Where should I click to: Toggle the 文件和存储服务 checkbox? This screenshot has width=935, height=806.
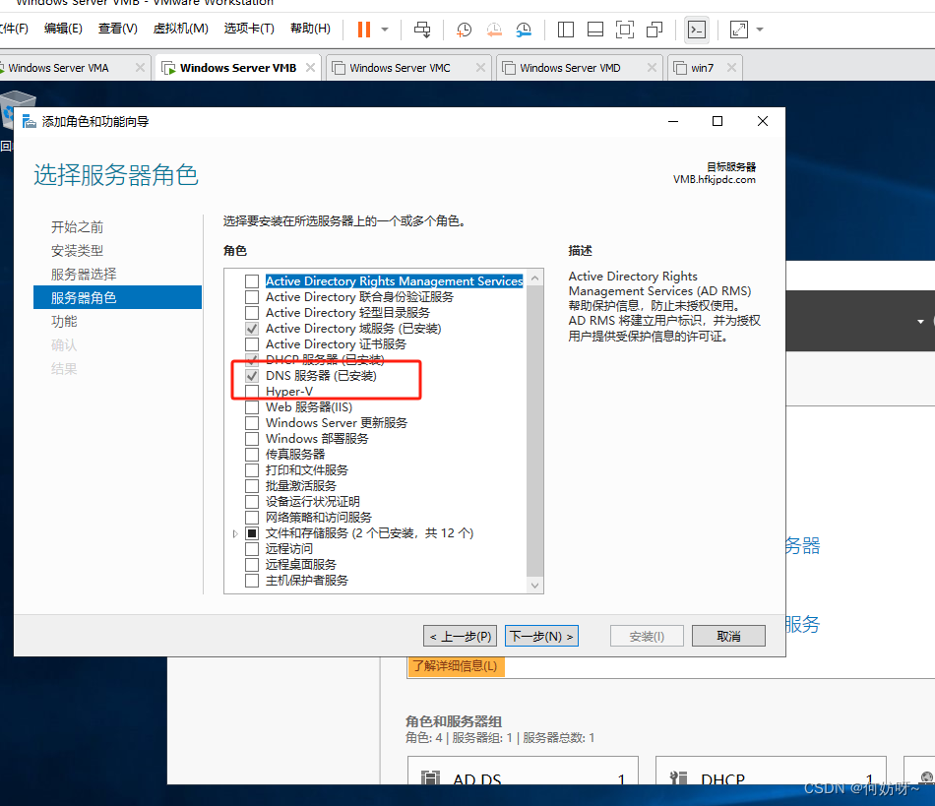coord(252,533)
